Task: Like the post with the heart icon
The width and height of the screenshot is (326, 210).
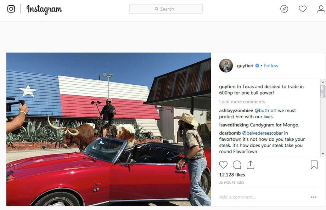Action: coord(223,165)
